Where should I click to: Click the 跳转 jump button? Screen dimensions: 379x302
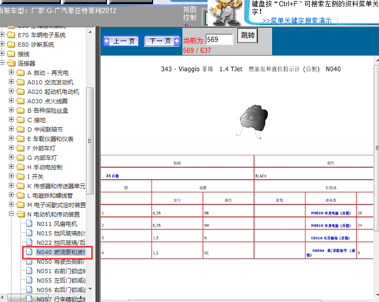248,36
